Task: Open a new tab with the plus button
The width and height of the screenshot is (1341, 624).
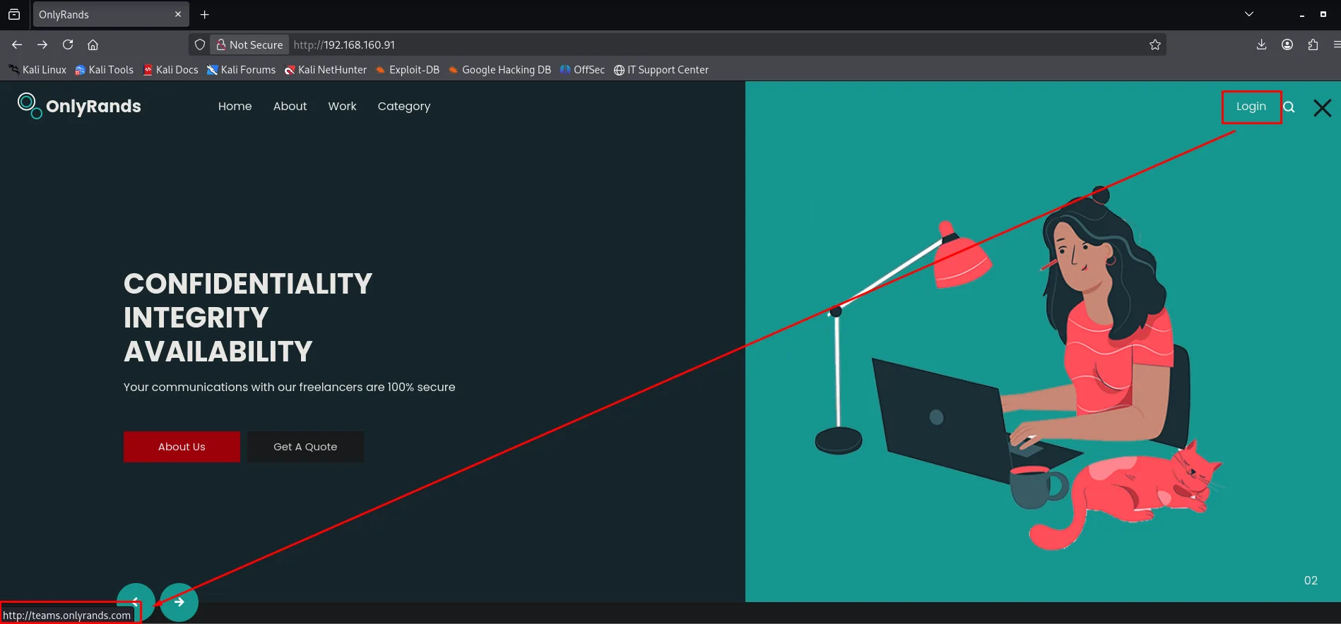Action: click(205, 14)
